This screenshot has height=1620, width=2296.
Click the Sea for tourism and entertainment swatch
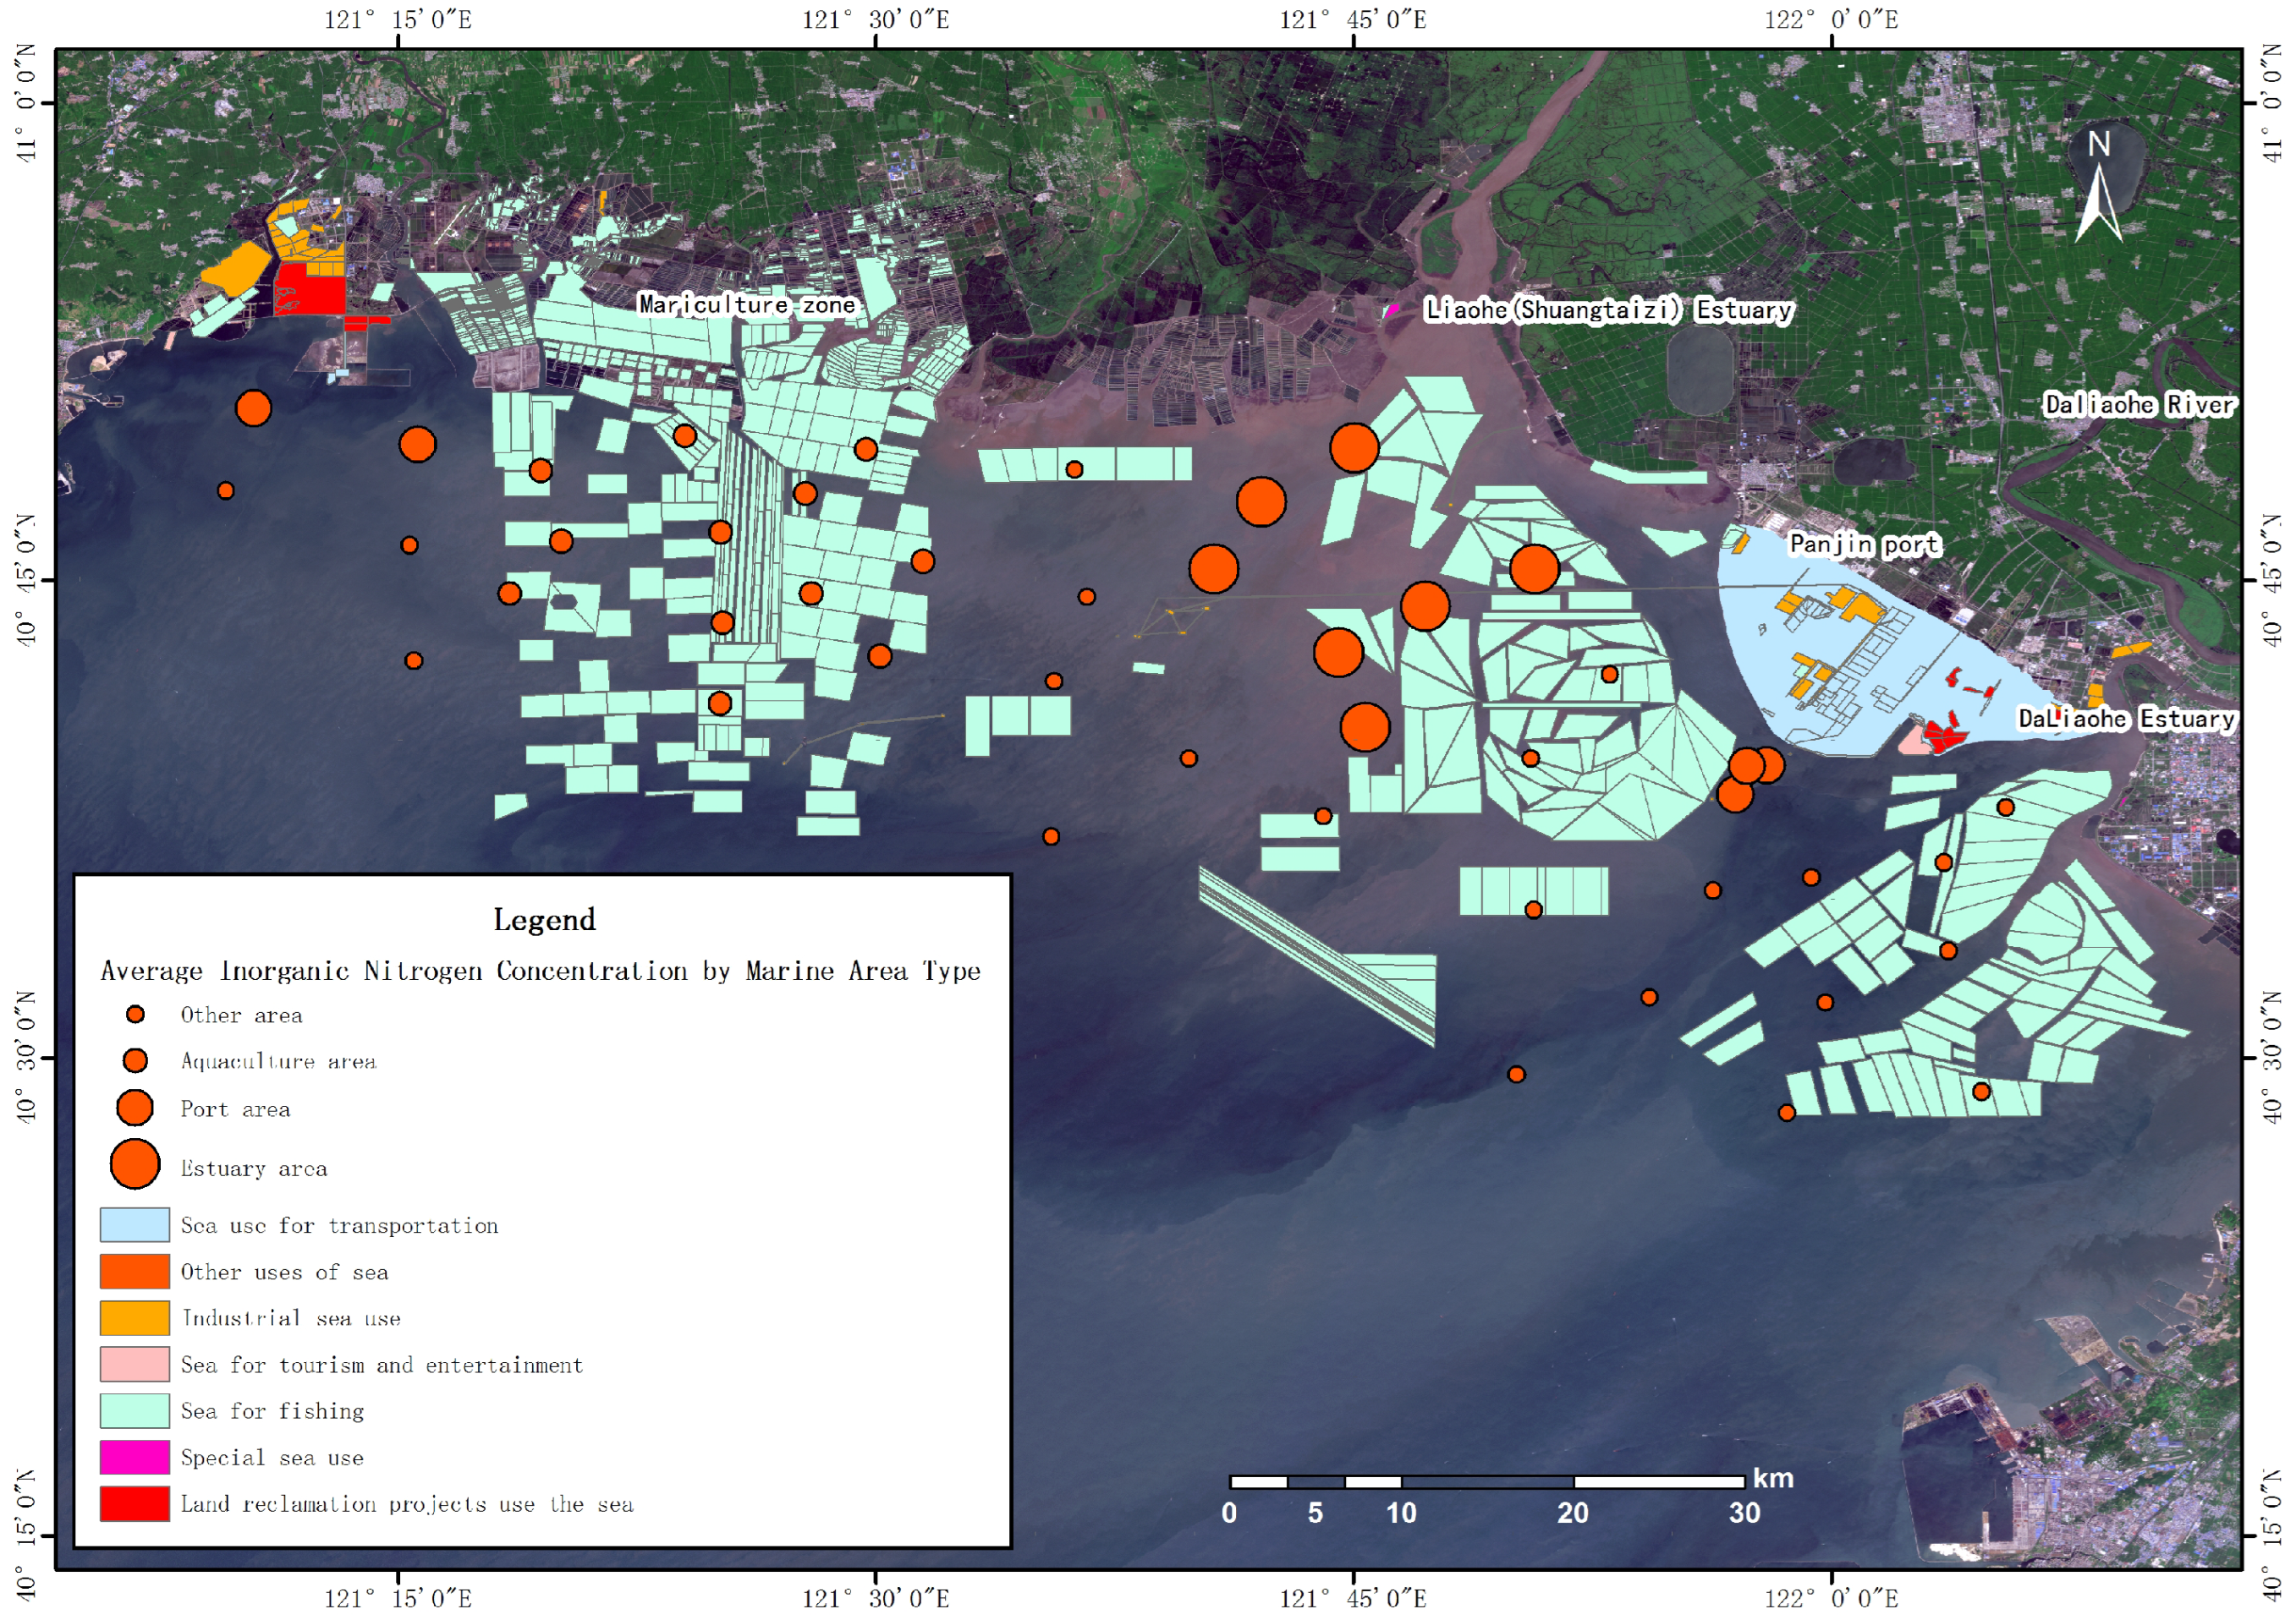[135, 1364]
